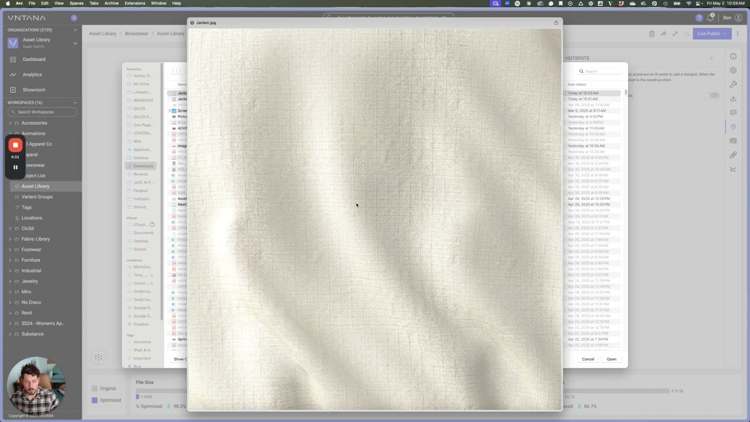750x422 pixels.
Task: Go to Analytics
Action: 32,74
